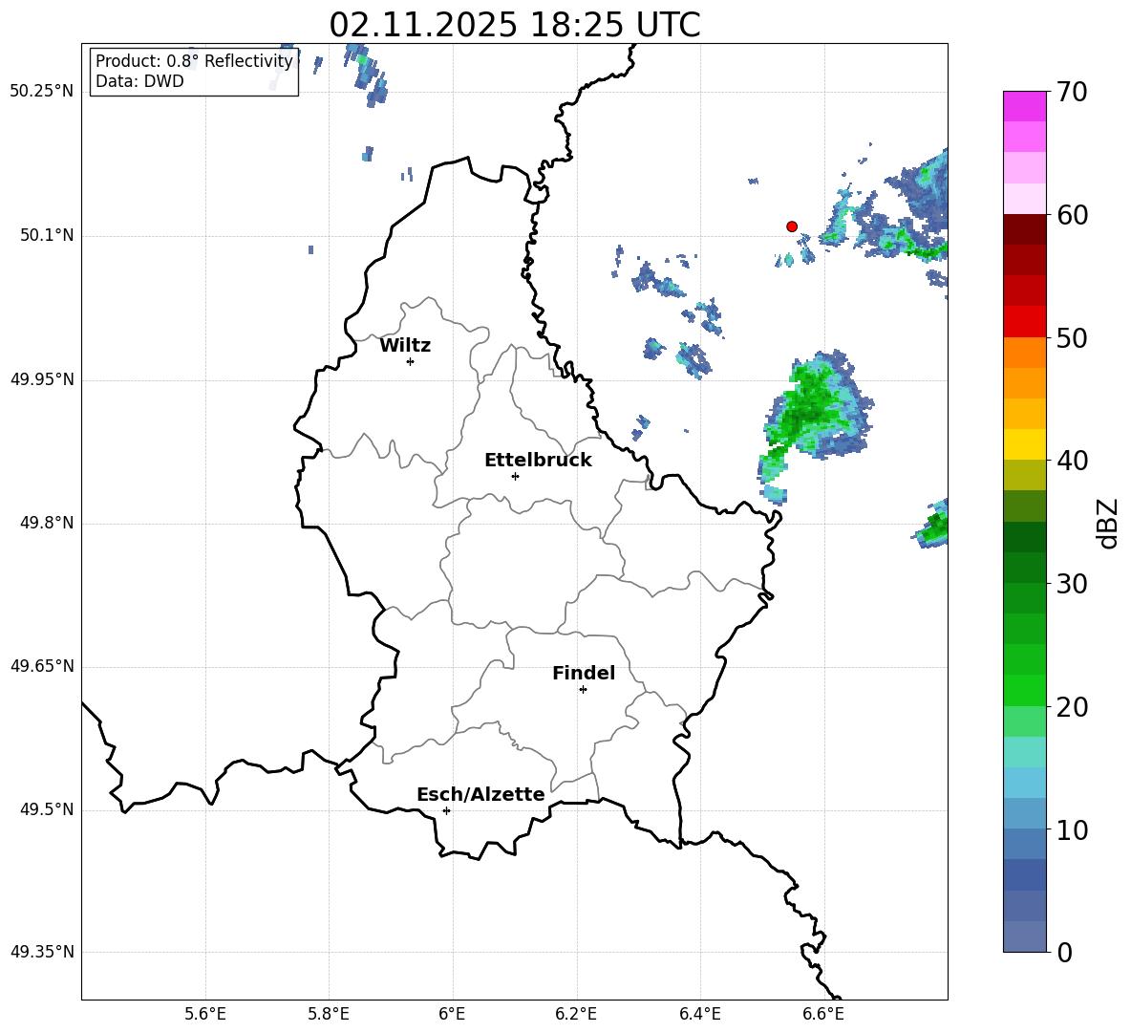The width and height of the screenshot is (1131, 1033).
Task: Click the 6.2°E longitude label
Action: point(576,1014)
